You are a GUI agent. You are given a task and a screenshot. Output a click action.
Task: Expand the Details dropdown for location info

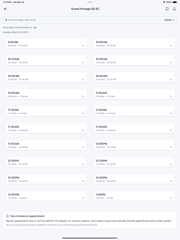[x=169, y=20]
